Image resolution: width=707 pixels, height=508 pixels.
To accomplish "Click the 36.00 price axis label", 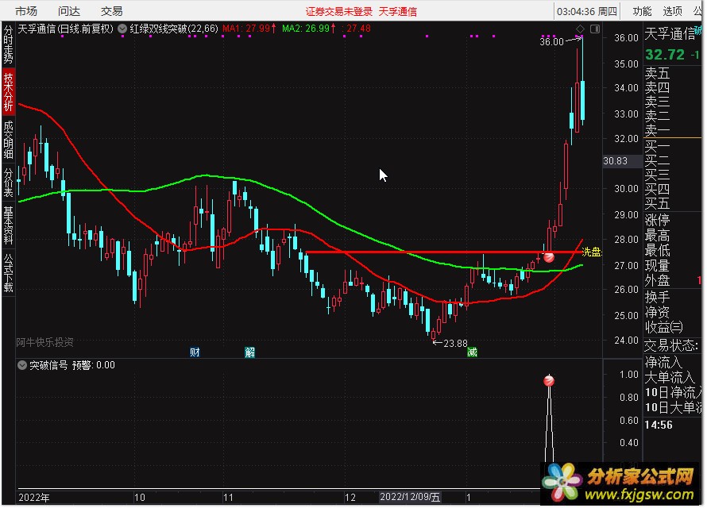I will tap(626, 38).
